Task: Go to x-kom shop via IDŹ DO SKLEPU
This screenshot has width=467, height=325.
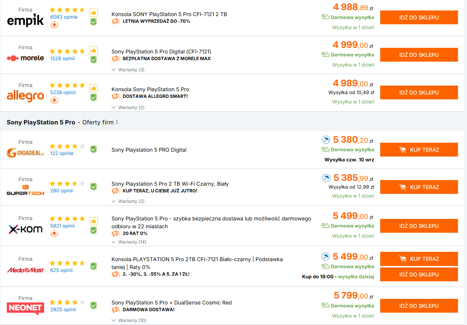Action: coord(419,226)
